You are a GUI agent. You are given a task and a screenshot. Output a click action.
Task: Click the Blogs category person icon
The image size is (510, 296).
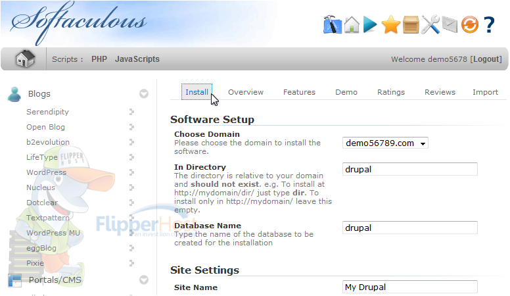pyautogui.click(x=14, y=95)
